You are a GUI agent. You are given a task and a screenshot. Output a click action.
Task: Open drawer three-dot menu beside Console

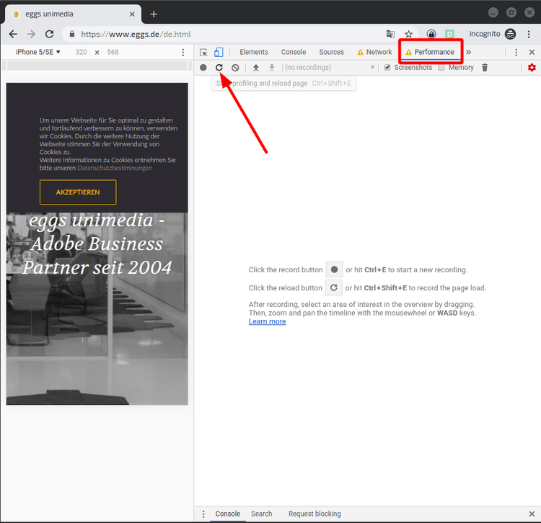pyautogui.click(x=203, y=514)
